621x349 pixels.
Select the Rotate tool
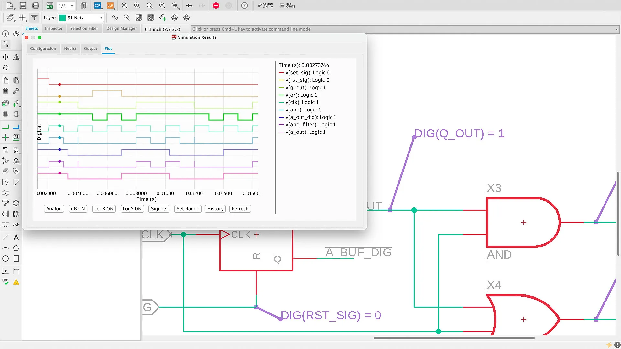5,67
